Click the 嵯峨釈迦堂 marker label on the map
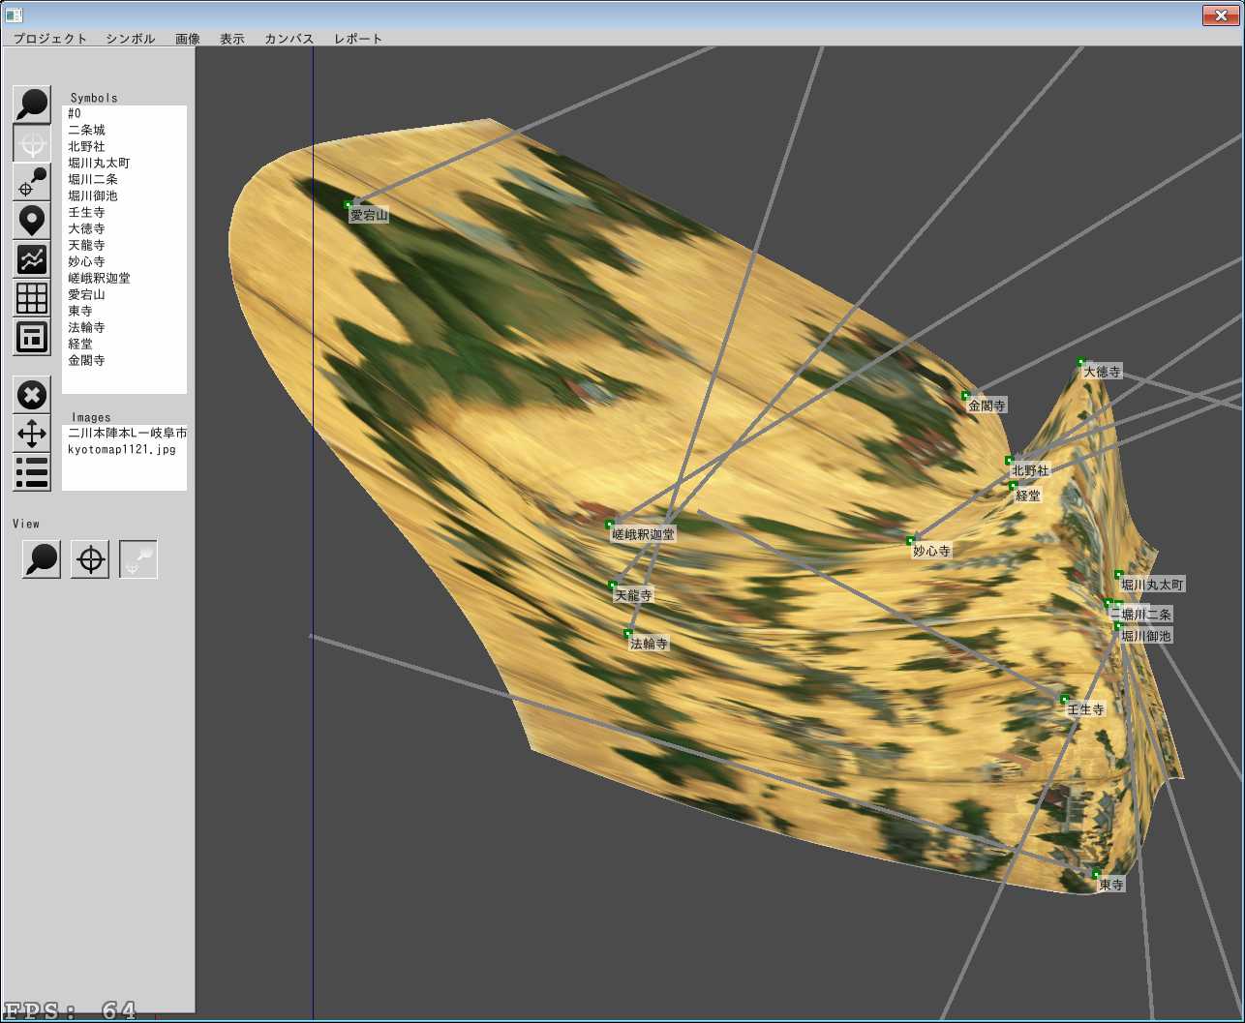 coord(644,534)
